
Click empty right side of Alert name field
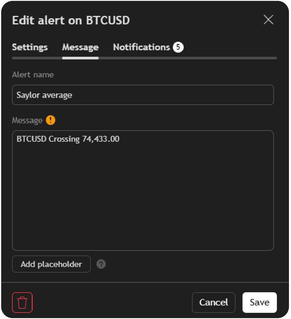[206, 95]
